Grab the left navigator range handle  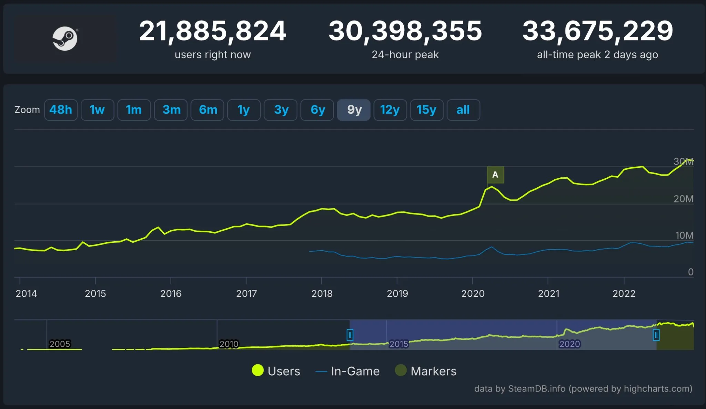(350, 335)
